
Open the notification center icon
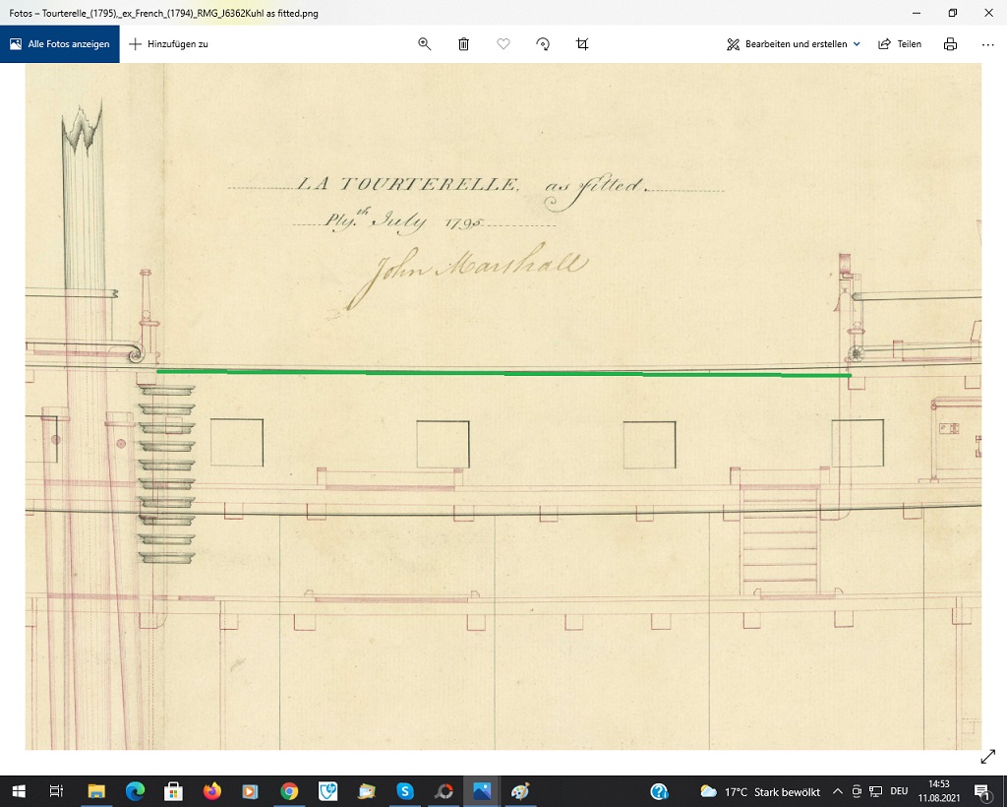981,791
